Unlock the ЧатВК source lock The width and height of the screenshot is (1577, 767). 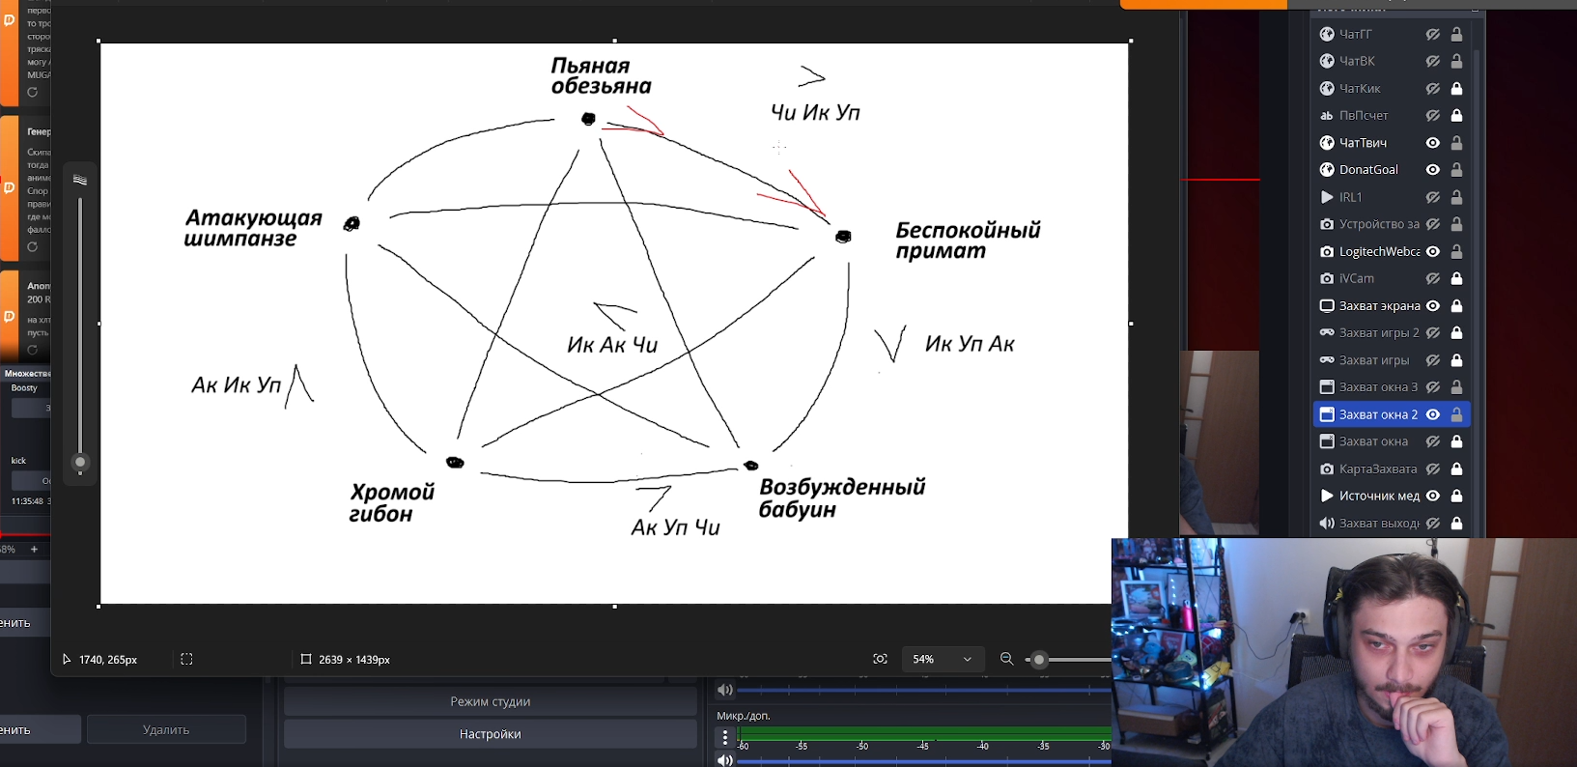pos(1456,61)
